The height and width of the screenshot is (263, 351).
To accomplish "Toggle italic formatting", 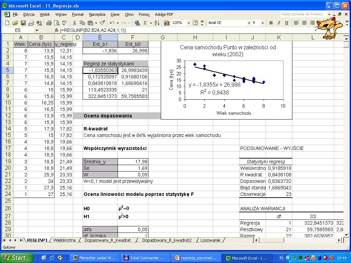I will (279, 23).
